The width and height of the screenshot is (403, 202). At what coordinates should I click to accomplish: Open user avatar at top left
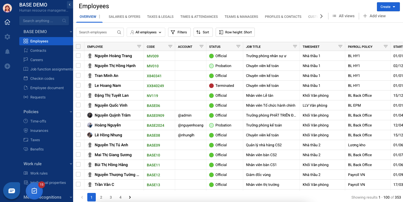click(7, 8)
